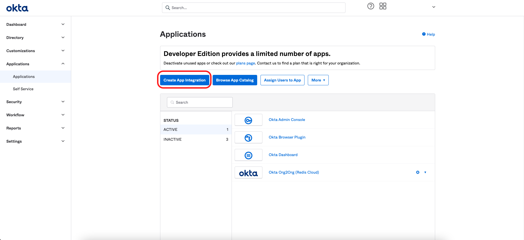Click the applications list Search field
The image size is (524, 240).
200,102
